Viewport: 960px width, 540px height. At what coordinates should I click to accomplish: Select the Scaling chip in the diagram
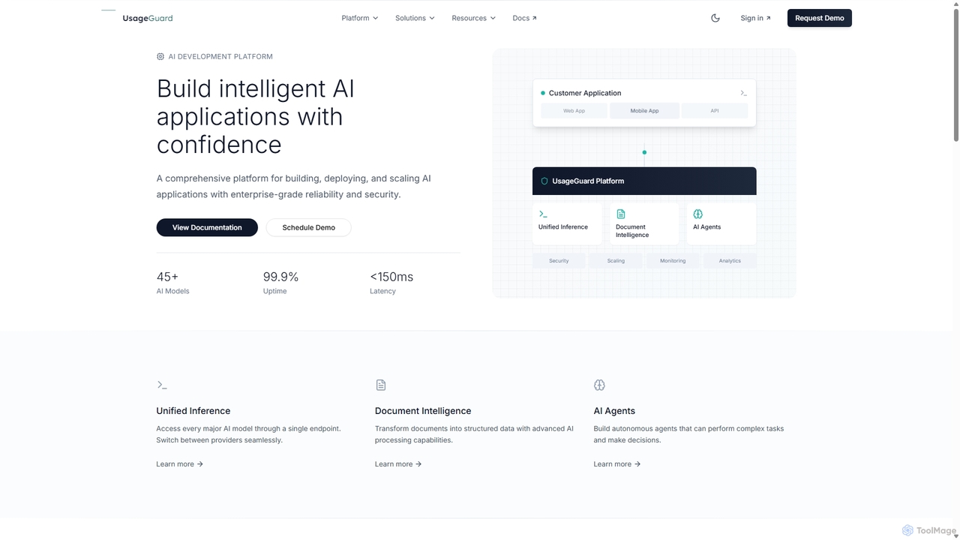tap(616, 261)
